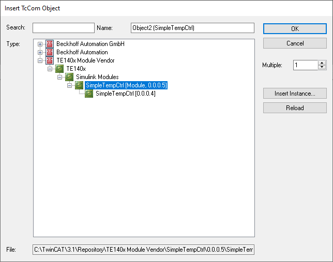
Task: Collapse the Simulink Modules node
Action: (59, 78)
